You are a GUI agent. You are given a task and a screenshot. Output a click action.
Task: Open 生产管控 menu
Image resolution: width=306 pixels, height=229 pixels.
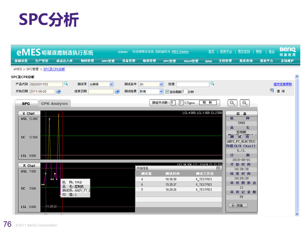coord(41,61)
